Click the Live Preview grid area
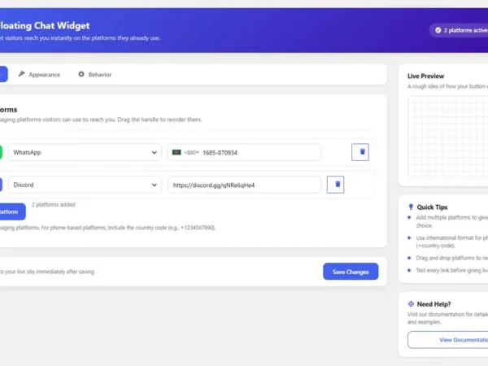Image resolution: width=488 pixels, height=366 pixels. (448, 137)
